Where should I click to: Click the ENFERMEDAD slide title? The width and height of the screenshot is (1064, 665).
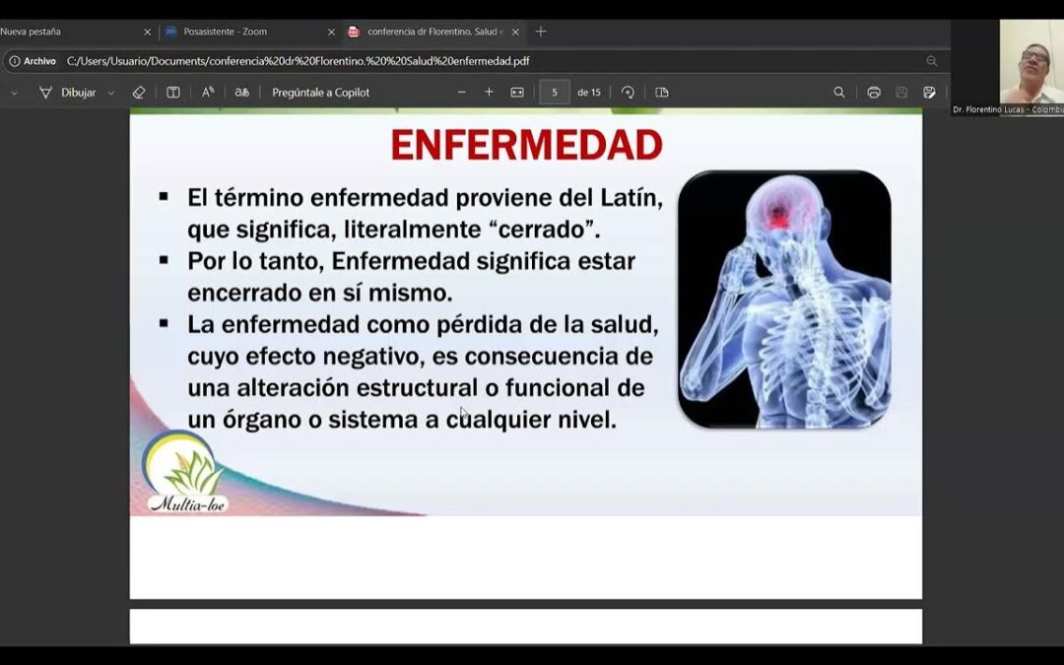click(x=526, y=145)
